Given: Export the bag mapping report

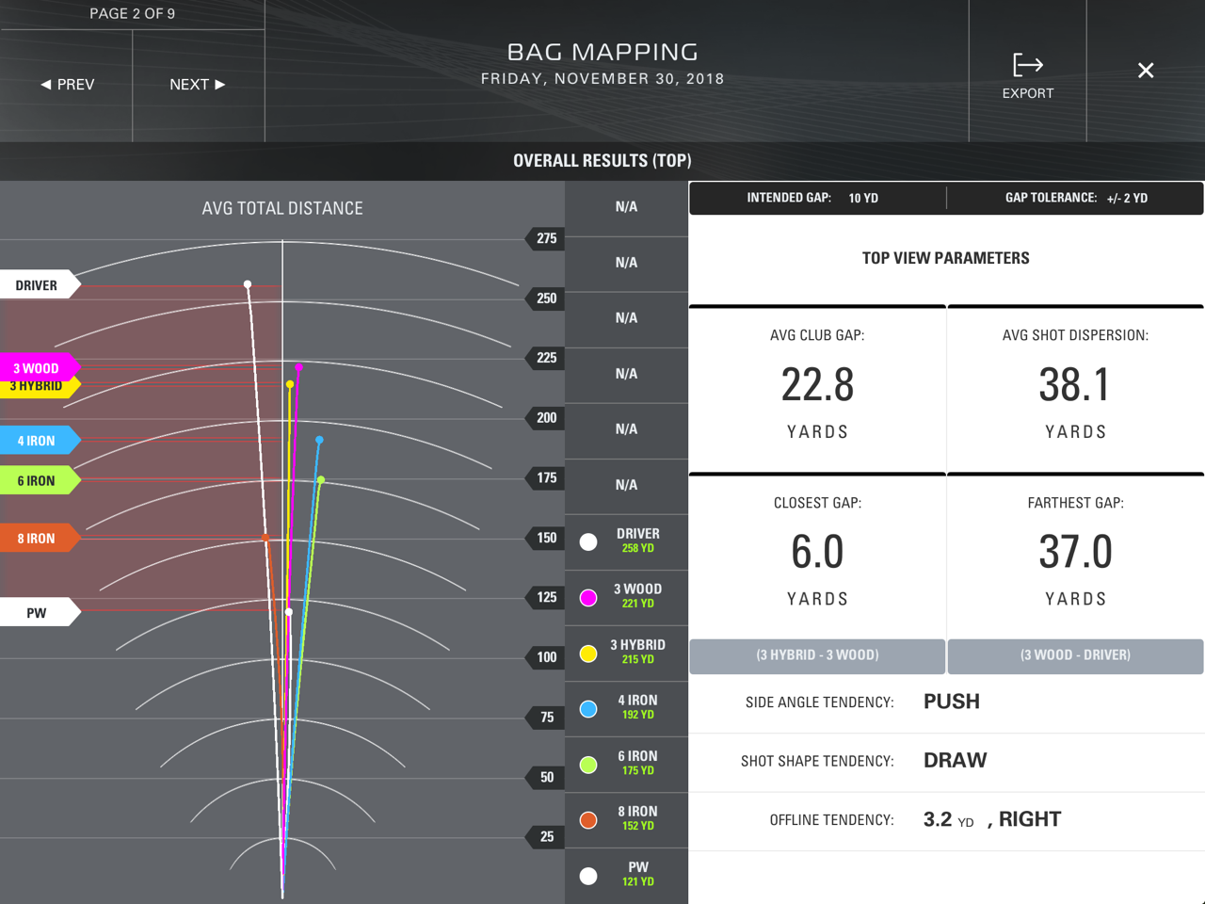Looking at the screenshot, I should tap(1027, 76).
